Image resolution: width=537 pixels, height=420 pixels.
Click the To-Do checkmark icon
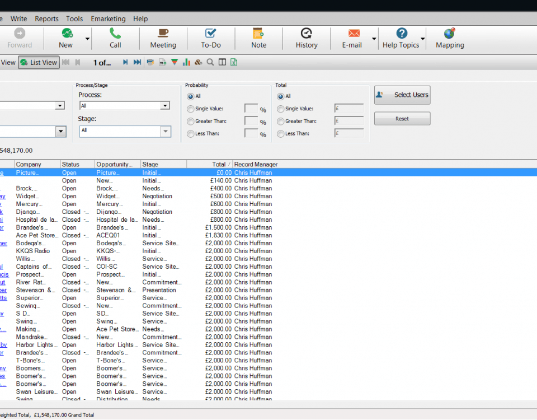tap(211, 33)
